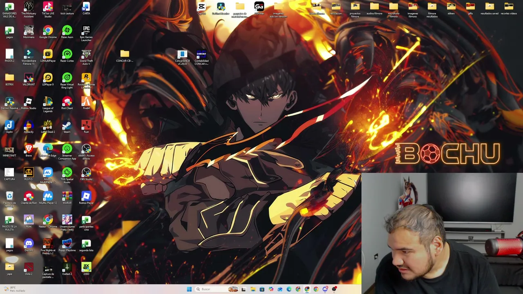Select the obs64 - Acceso directo shortcut
This screenshot has width=523, height=294.
(86, 152)
